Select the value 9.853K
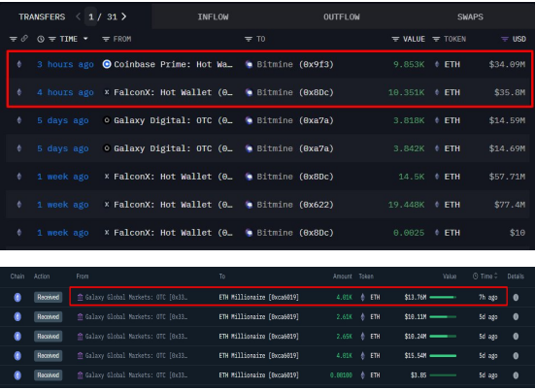The image size is (535, 390). (x=409, y=64)
